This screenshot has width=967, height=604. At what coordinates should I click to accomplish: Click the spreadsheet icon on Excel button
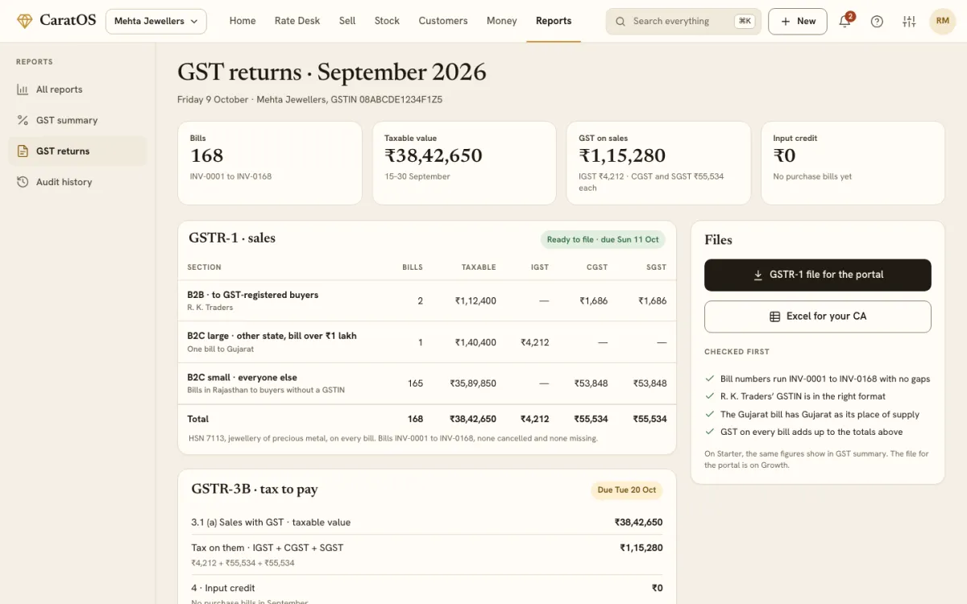[775, 316]
